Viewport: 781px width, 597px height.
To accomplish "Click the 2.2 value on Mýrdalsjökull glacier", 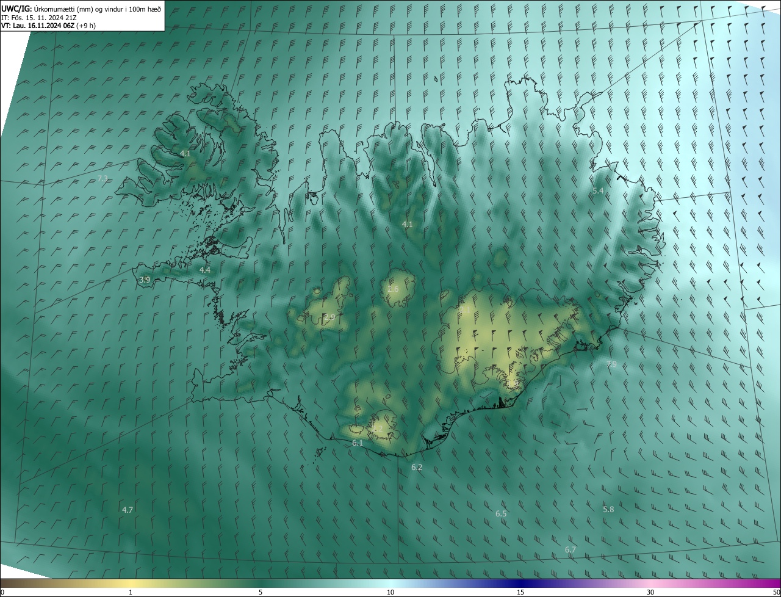I will (x=377, y=429).
